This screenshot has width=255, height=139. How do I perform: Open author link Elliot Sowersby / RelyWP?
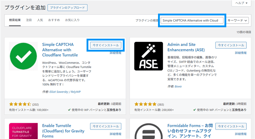[65, 92]
